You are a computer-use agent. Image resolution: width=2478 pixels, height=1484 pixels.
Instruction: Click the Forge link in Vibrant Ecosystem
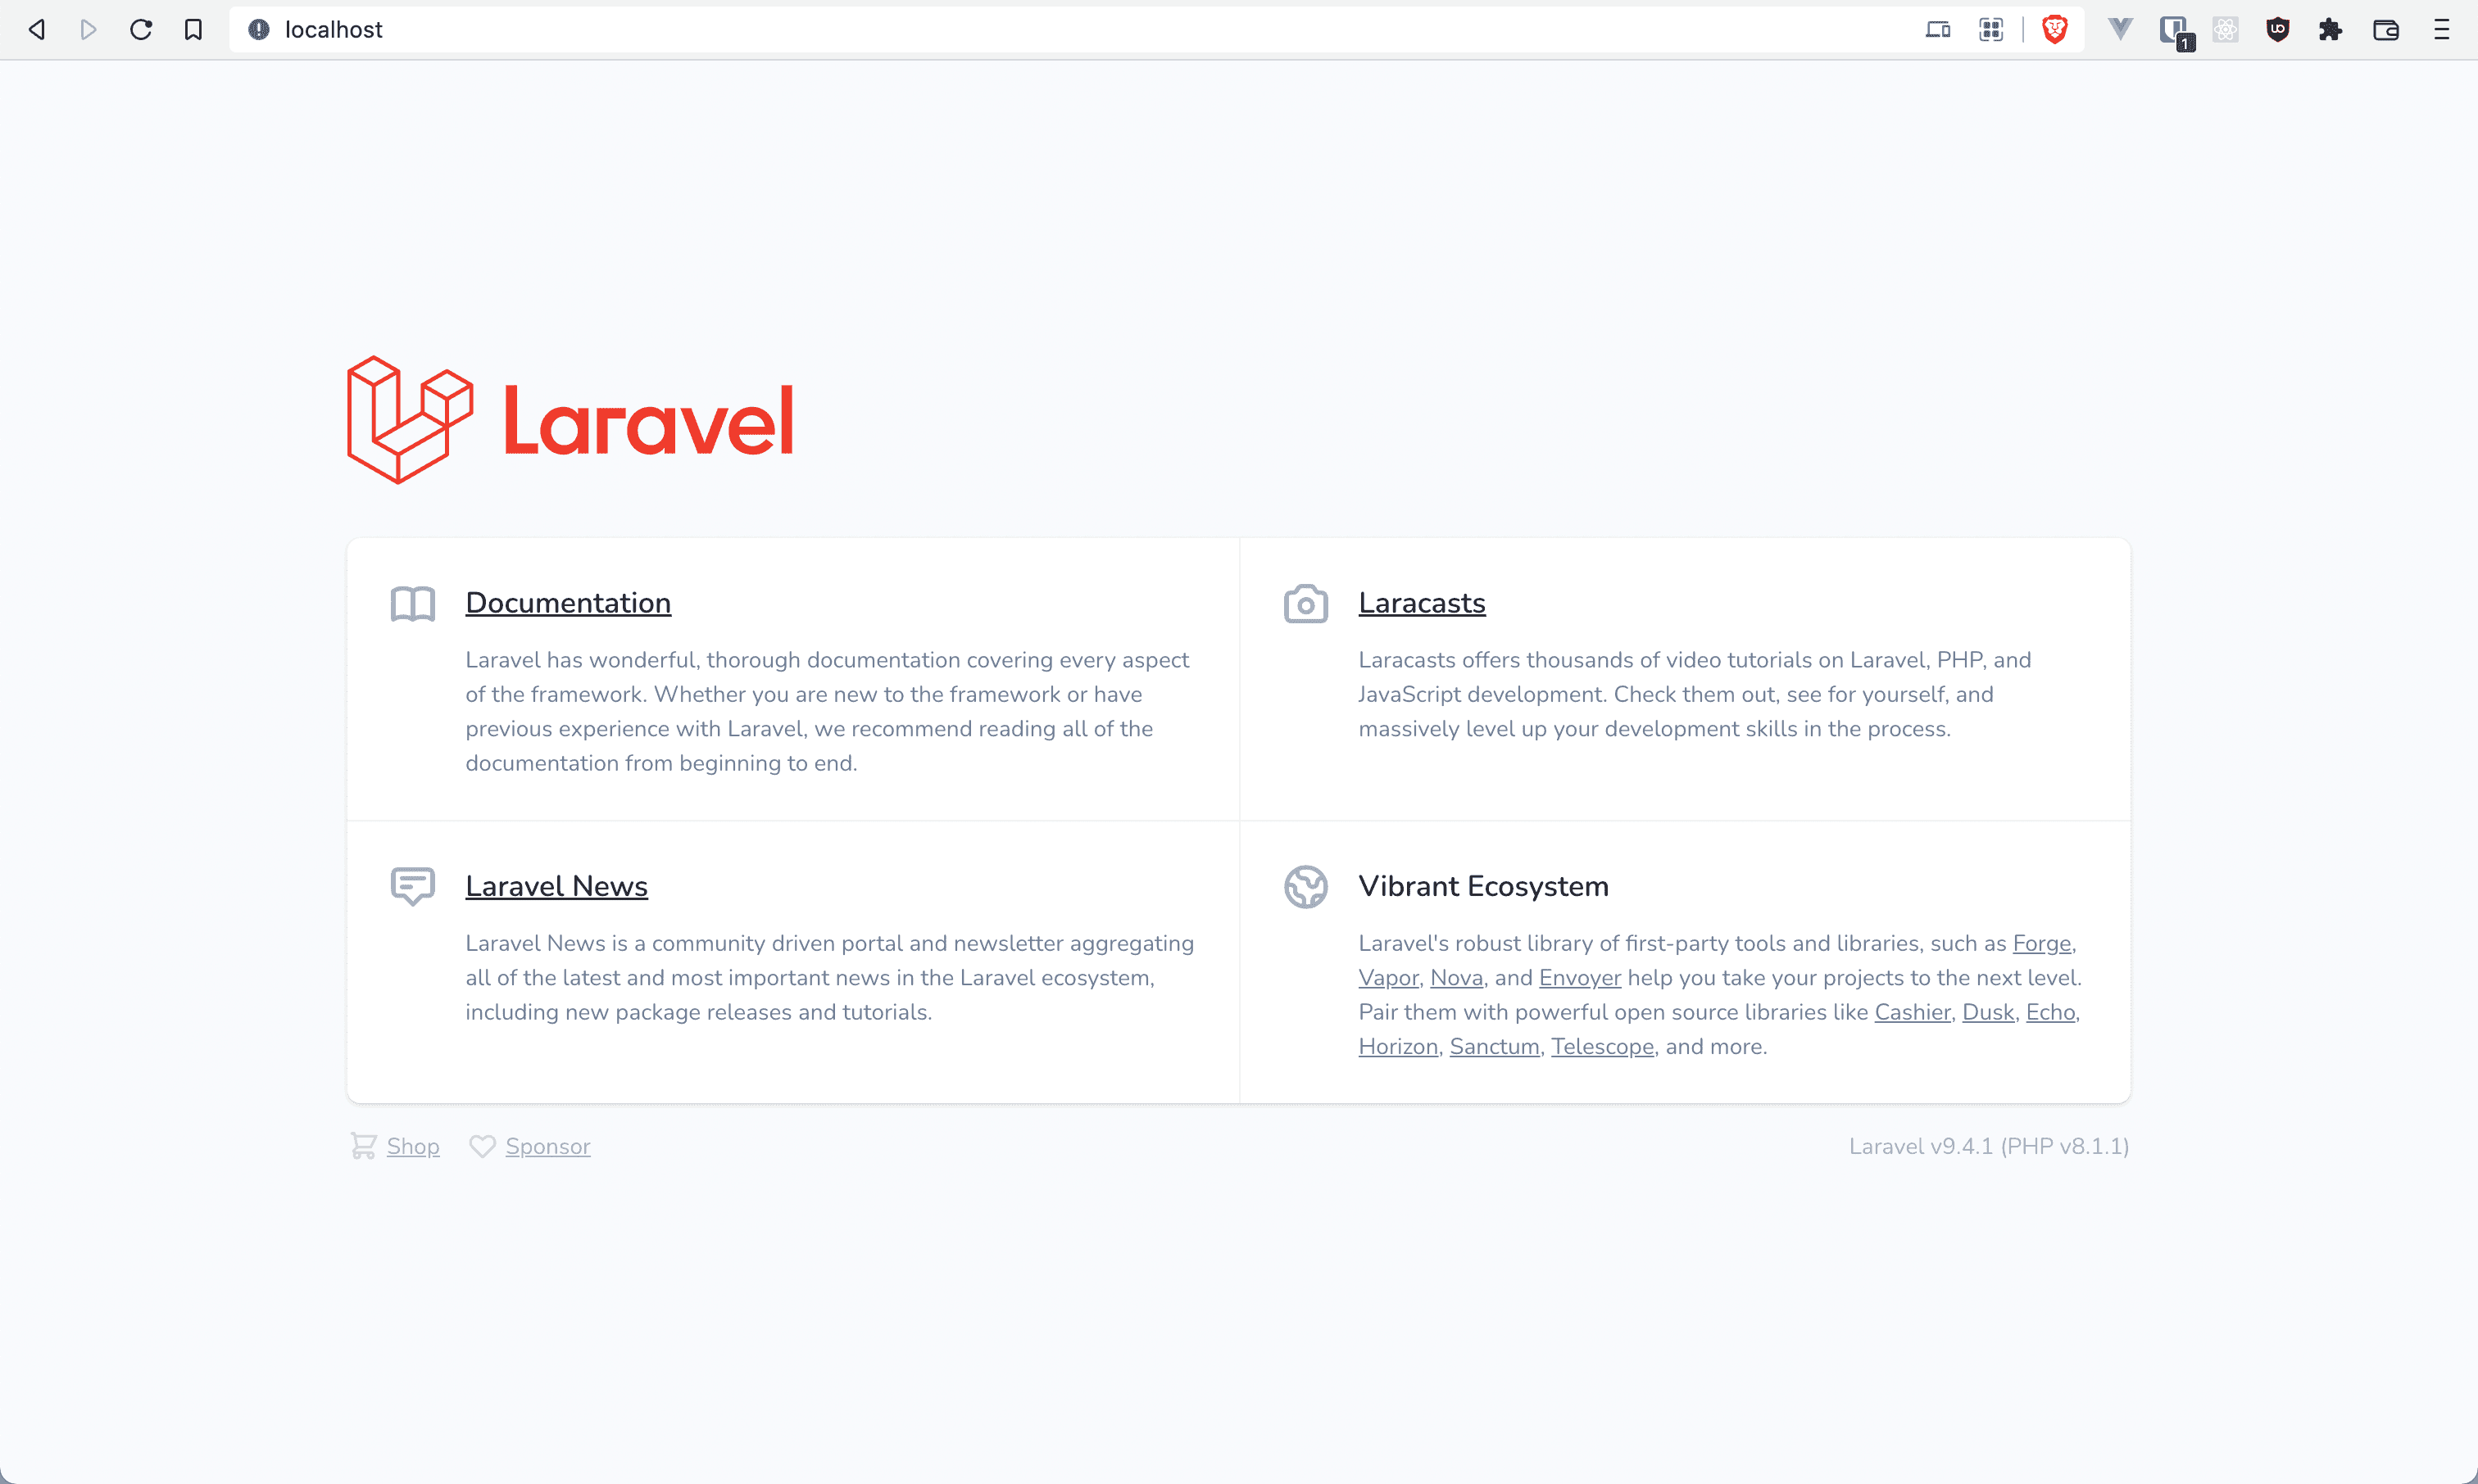click(2041, 943)
